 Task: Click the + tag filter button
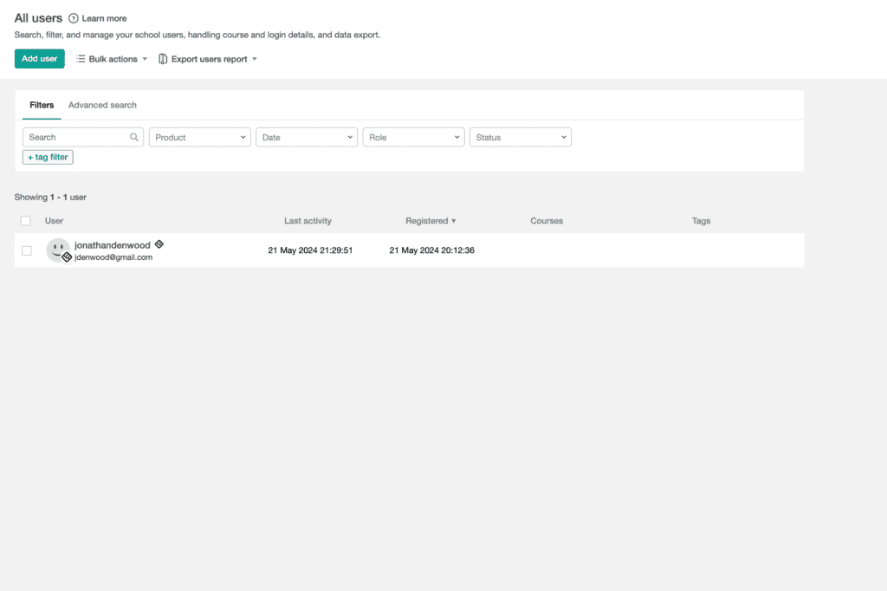tap(48, 157)
